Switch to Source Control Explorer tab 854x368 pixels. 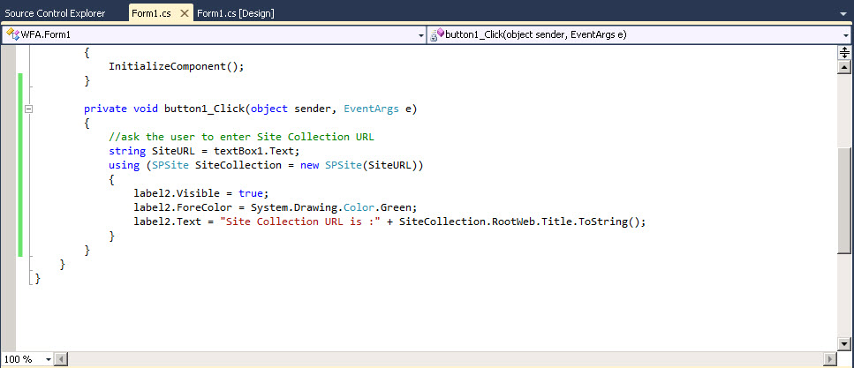click(x=55, y=13)
